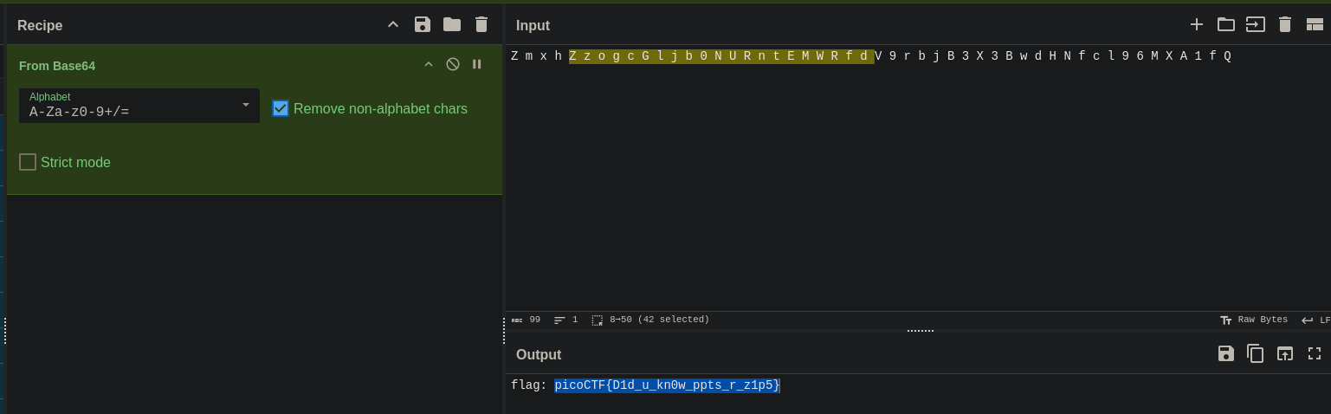Maximise the output pane

coord(1315,353)
